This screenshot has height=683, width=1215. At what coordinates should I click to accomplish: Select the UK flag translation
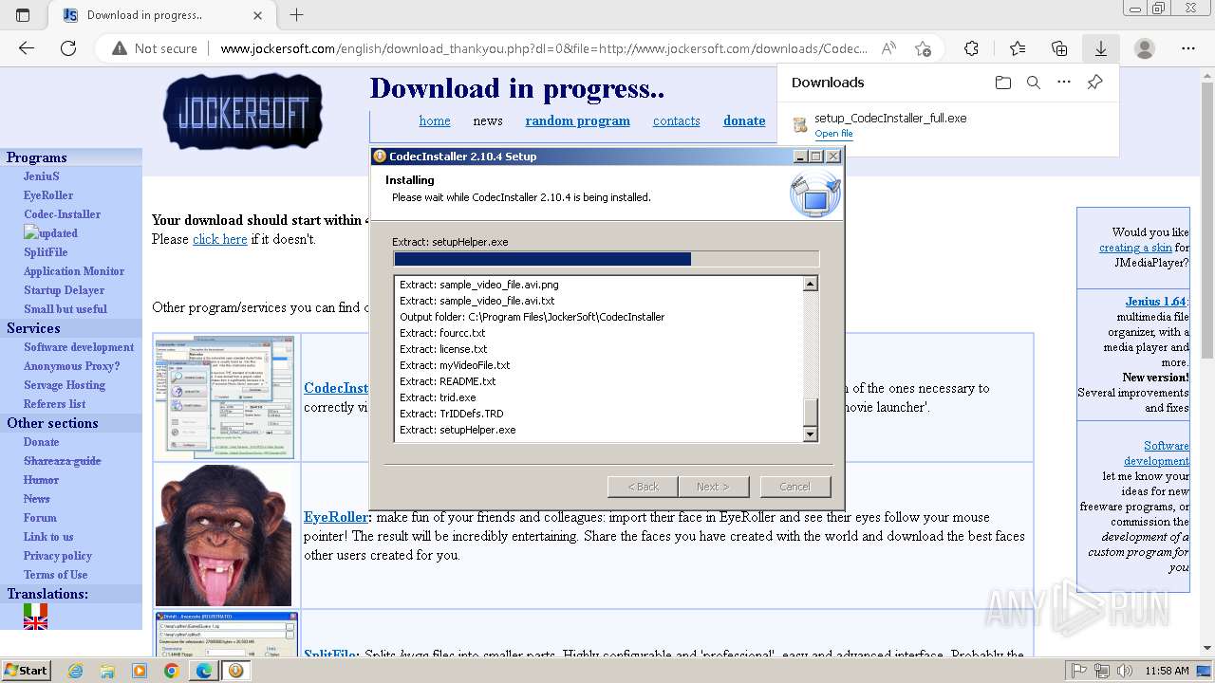pyautogui.click(x=35, y=623)
